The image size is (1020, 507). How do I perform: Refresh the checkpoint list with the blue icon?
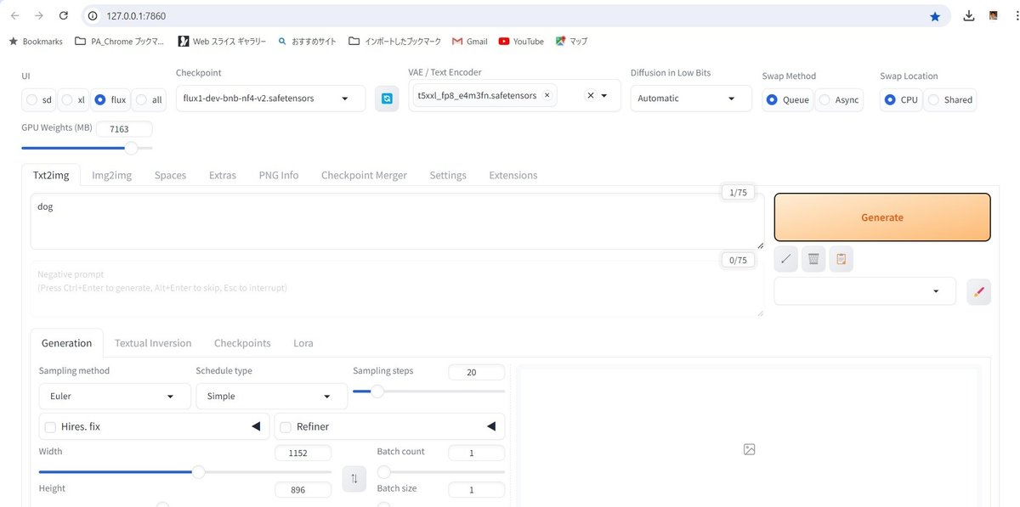[x=387, y=99]
